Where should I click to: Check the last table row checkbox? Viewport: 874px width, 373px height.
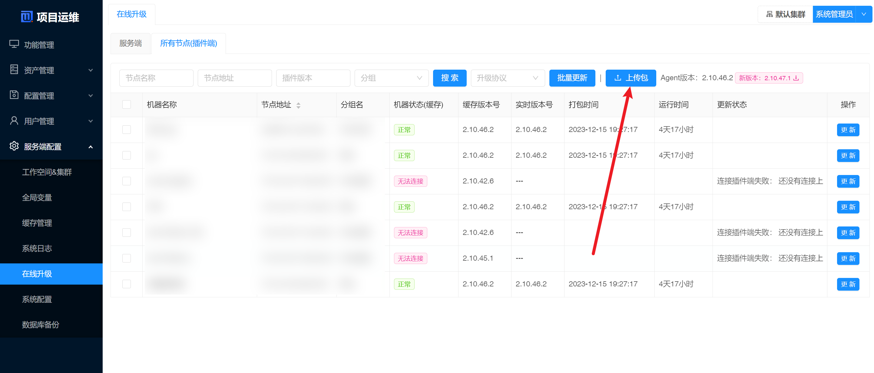[127, 284]
